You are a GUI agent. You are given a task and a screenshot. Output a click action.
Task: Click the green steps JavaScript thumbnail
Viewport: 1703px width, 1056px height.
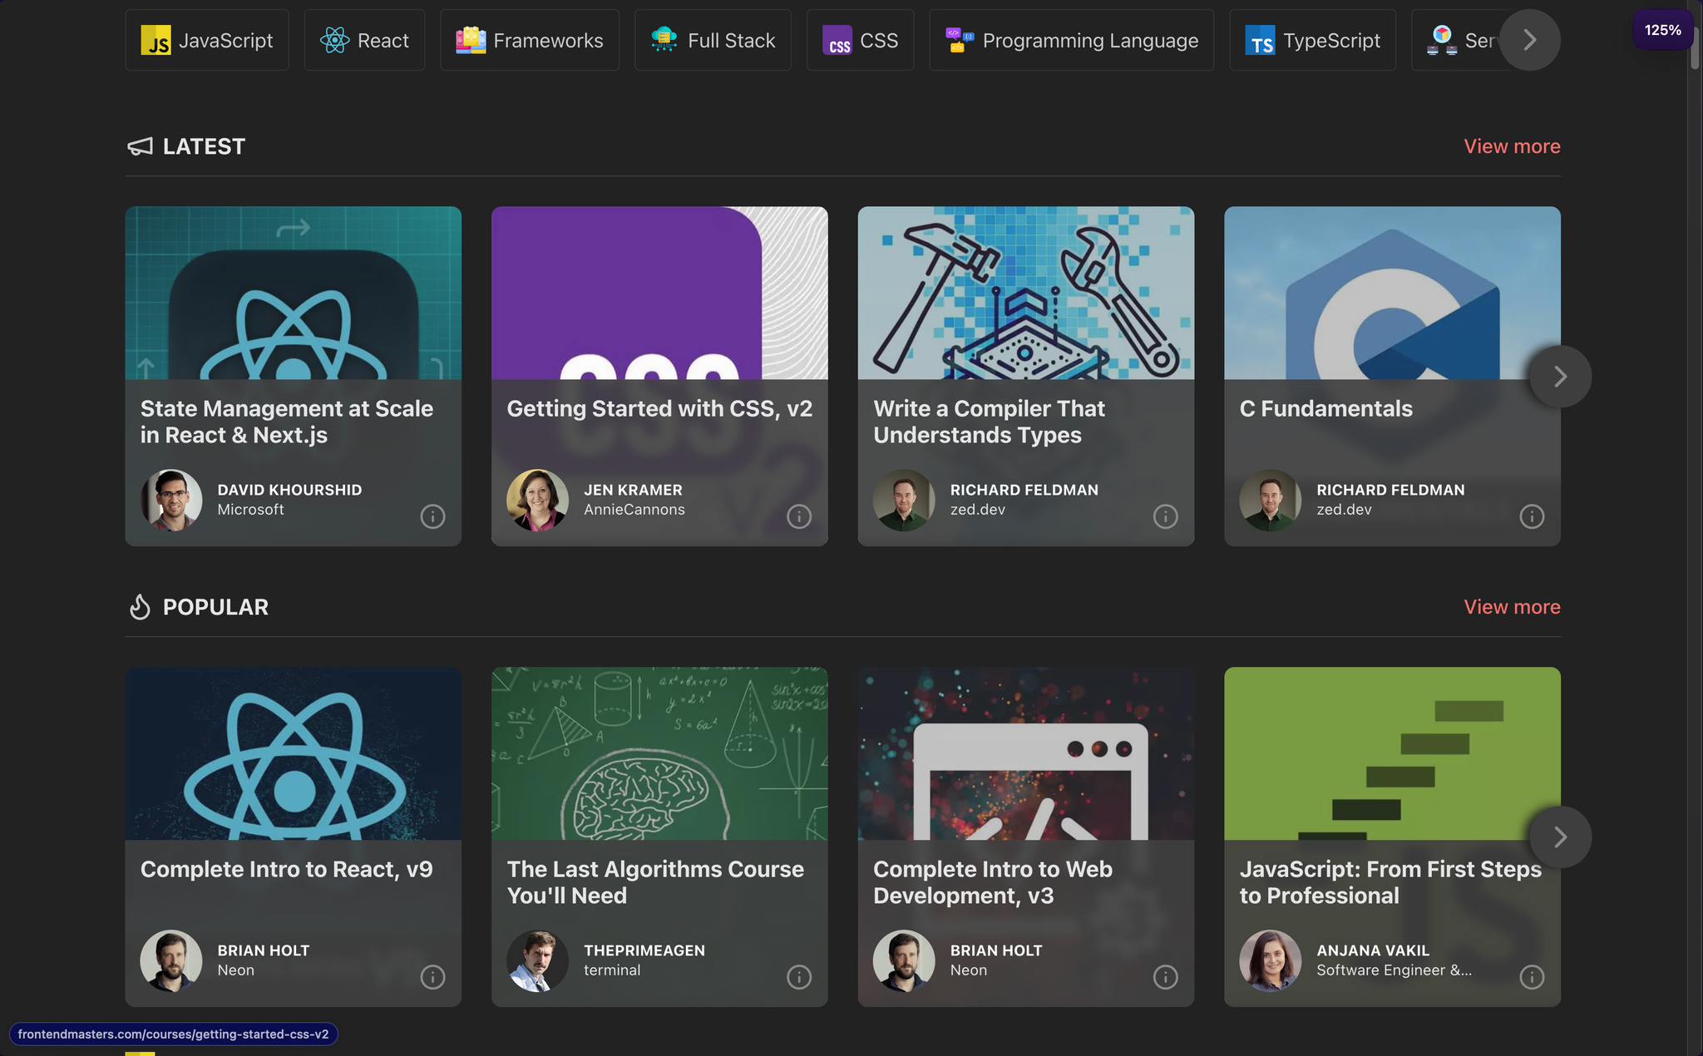pos(1392,753)
